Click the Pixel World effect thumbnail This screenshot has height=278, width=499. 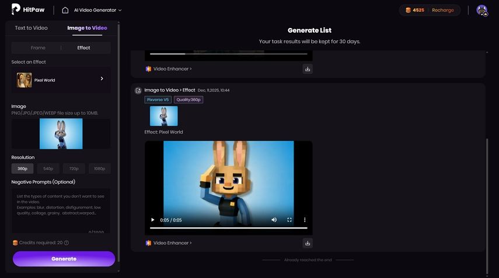pyautogui.click(x=24, y=80)
